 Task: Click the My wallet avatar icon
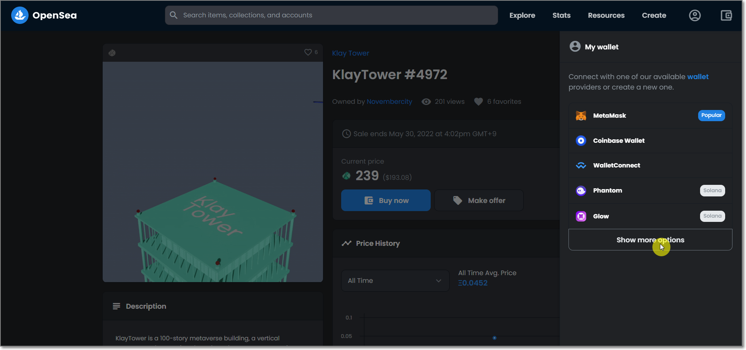click(x=575, y=47)
